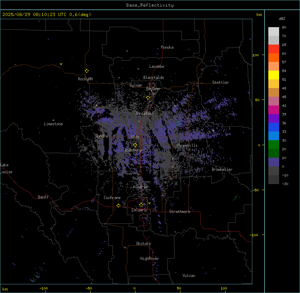Click the white plus marker north of Drumheller
300x293 pixels.
coord(213,130)
